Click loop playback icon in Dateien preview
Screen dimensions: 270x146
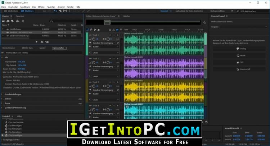point(42,42)
